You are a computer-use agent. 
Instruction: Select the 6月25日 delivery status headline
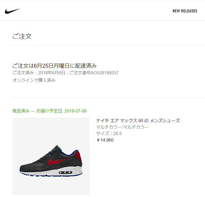click(55, 66)
